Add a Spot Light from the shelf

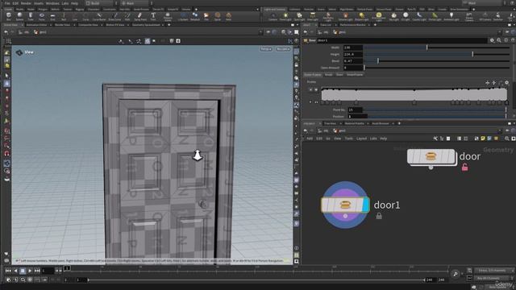(299, 16)
